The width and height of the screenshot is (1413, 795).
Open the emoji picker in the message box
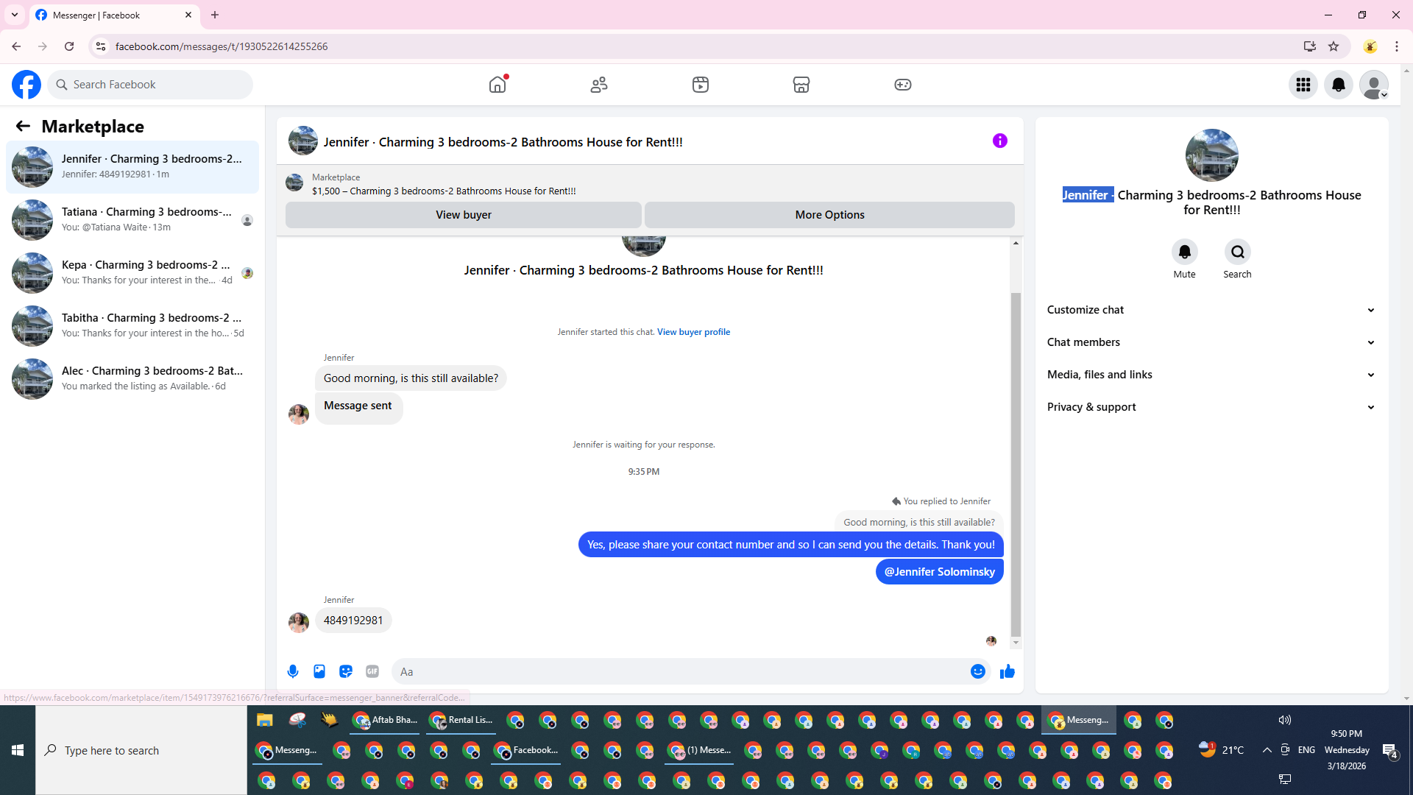[x=977, y=671]
